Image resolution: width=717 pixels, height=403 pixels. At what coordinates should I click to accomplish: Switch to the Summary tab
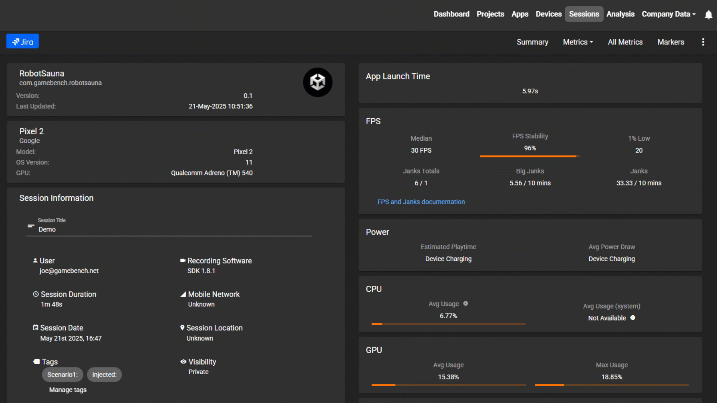click(533, 42)
